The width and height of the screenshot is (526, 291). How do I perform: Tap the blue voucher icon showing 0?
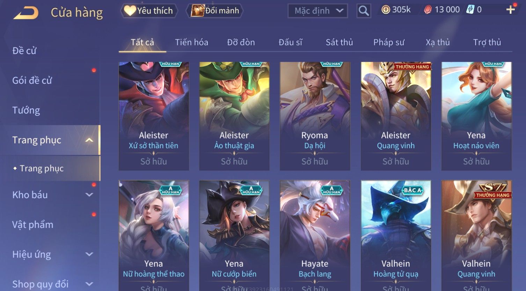(x=470, y=10)
